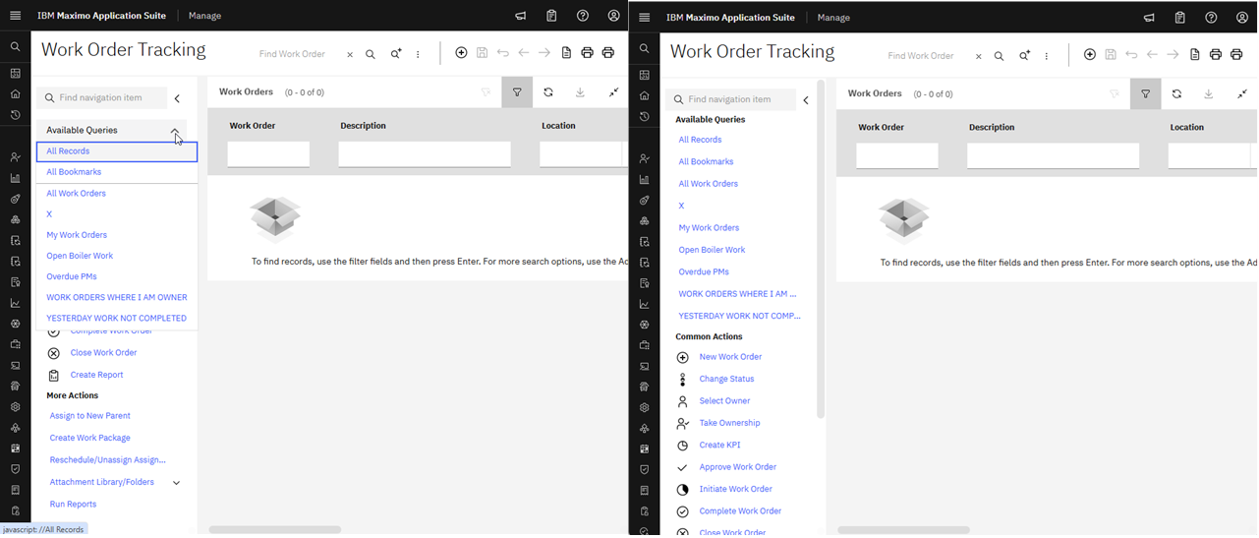The height and width of the screenshot is (538, 1259).
Task: Select All Bookmarks in left dropdown list
Action: [x=117, y=172]
